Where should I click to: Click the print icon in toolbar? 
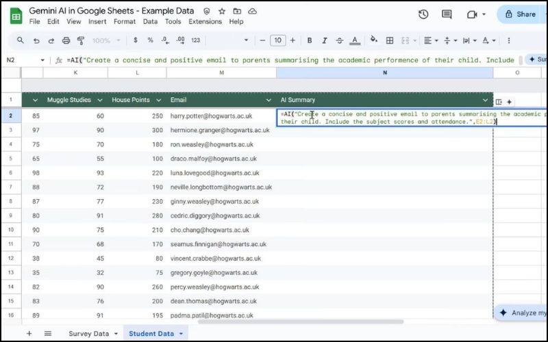[66, 40]
